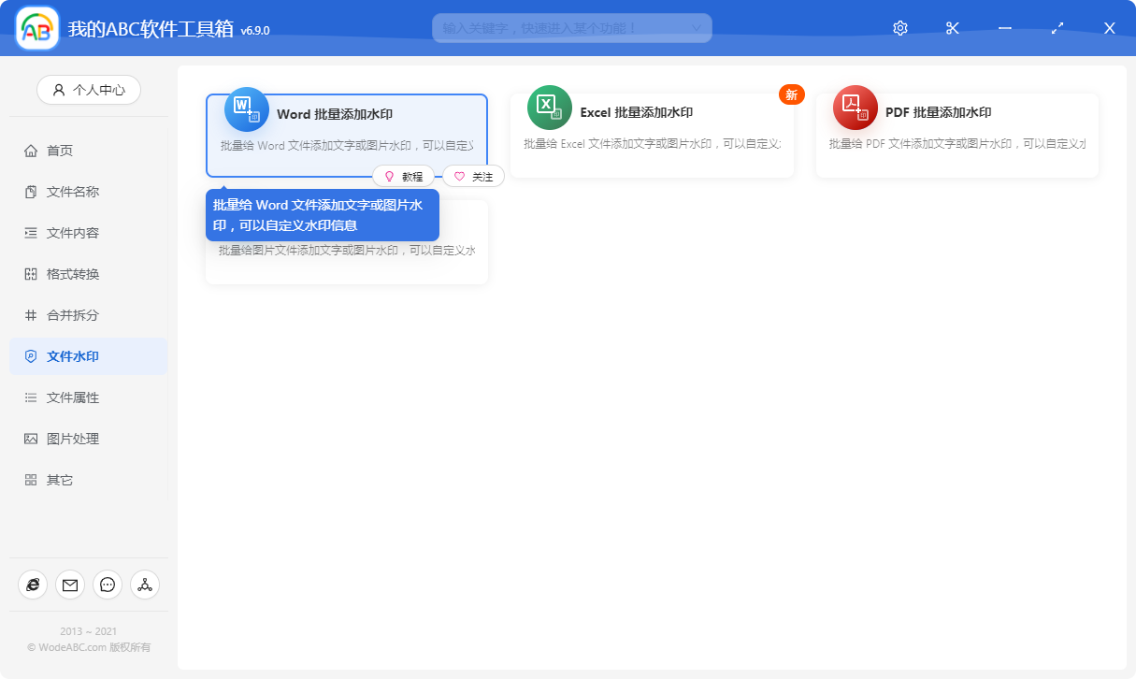Open 个人中心 from the top left
1136x679 pixels.
88,90
